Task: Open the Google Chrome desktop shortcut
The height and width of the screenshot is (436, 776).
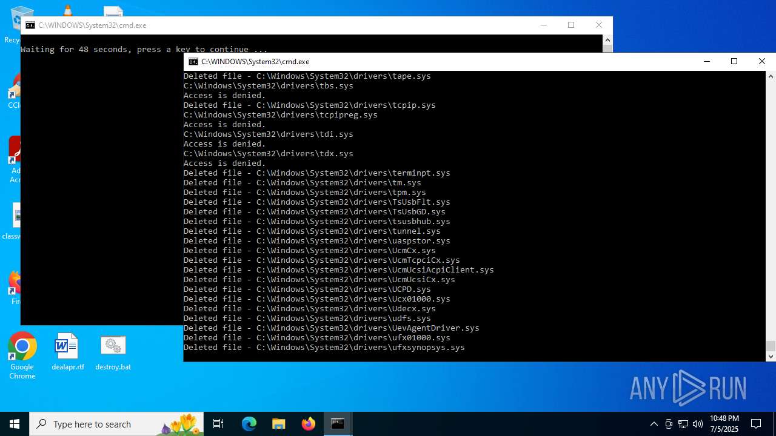Action: (22, 355)
